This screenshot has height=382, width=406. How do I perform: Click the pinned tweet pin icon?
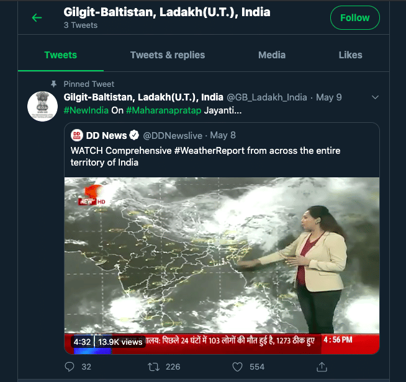53,84
